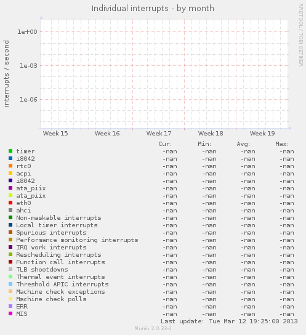Click the Munin 2.0.33-1 footer text
This screenshot has width=306, height=335.
153,328
